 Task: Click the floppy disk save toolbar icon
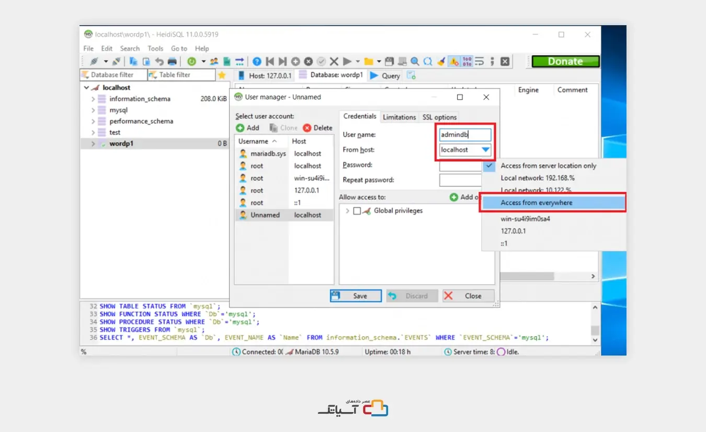click(389, 61)
